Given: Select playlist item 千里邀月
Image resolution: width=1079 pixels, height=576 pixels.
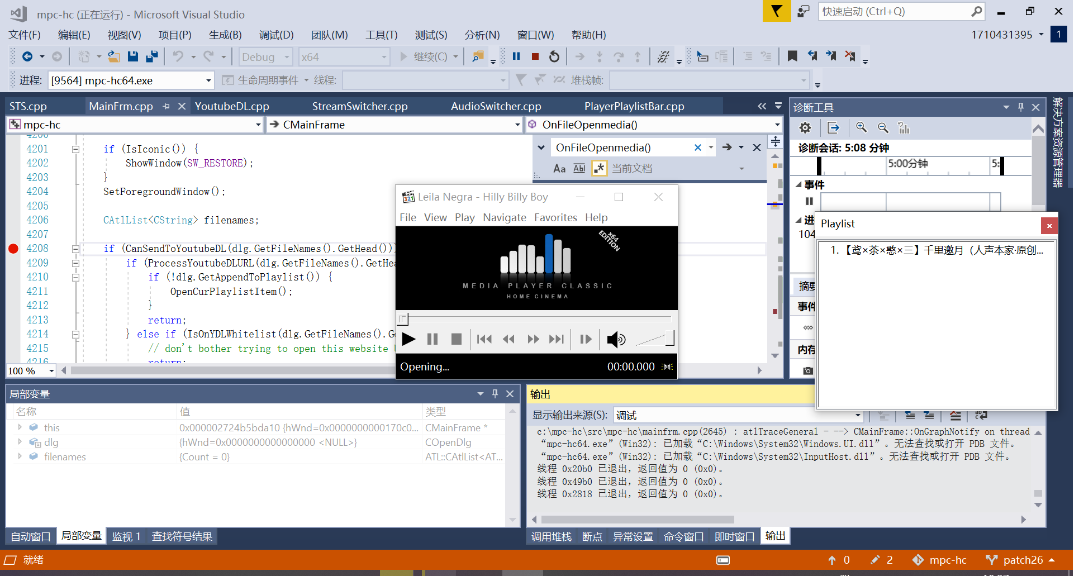Looking at the screenshot, I should click(933, 250).
